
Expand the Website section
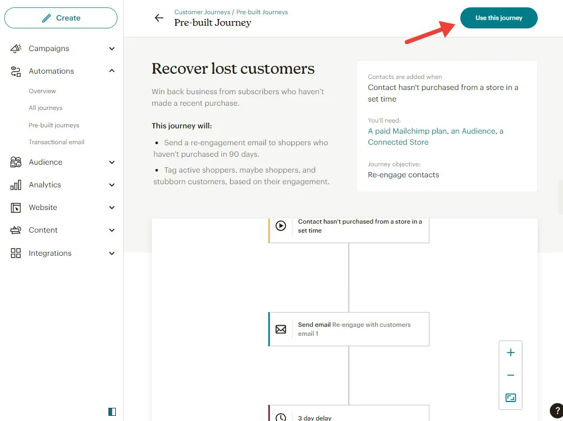[x=111, y=207]
